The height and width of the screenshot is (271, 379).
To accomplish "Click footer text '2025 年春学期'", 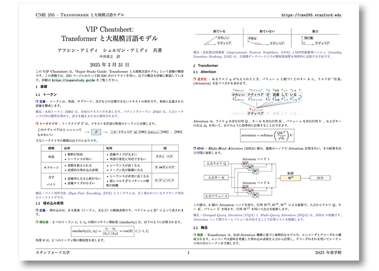I will [x=328, y=253].
